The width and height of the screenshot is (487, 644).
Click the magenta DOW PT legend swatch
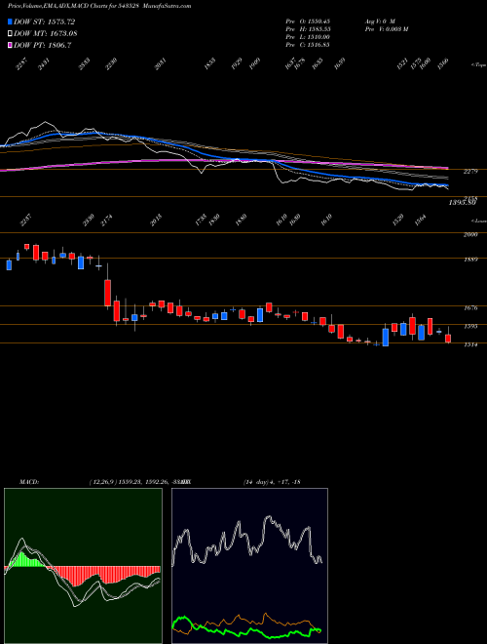click(11, 45)
